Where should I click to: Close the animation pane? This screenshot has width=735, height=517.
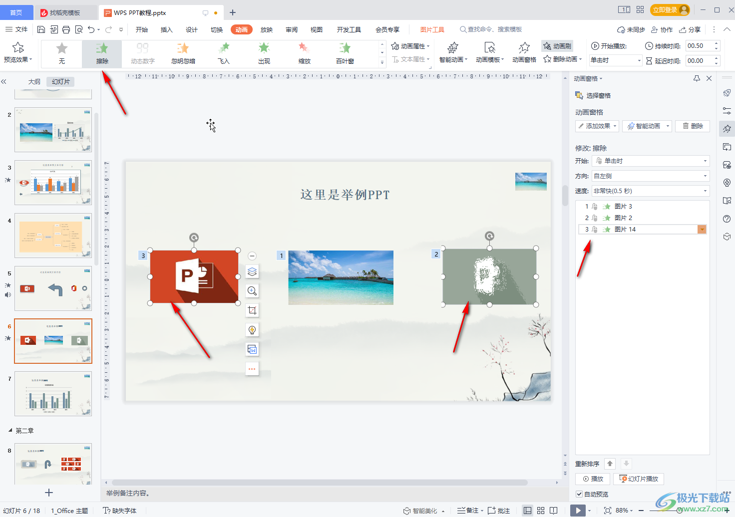(709, 78)
